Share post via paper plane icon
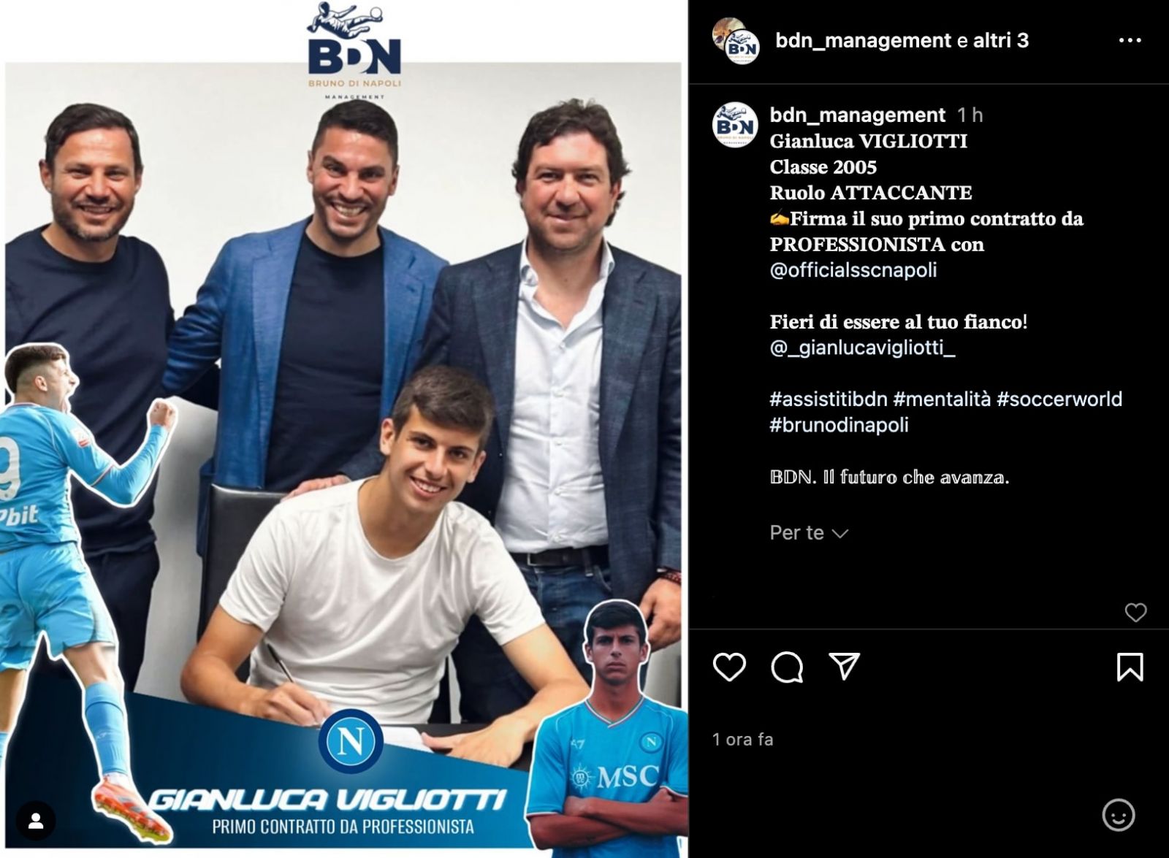This screenshot has height=858, width=1169. tap(844, 666)
